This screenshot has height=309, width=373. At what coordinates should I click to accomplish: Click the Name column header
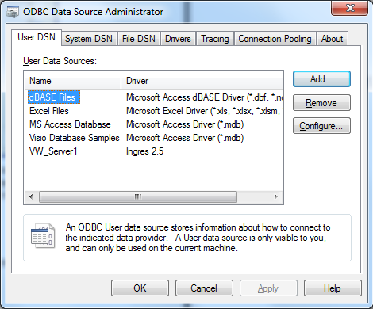pos(73,81)
